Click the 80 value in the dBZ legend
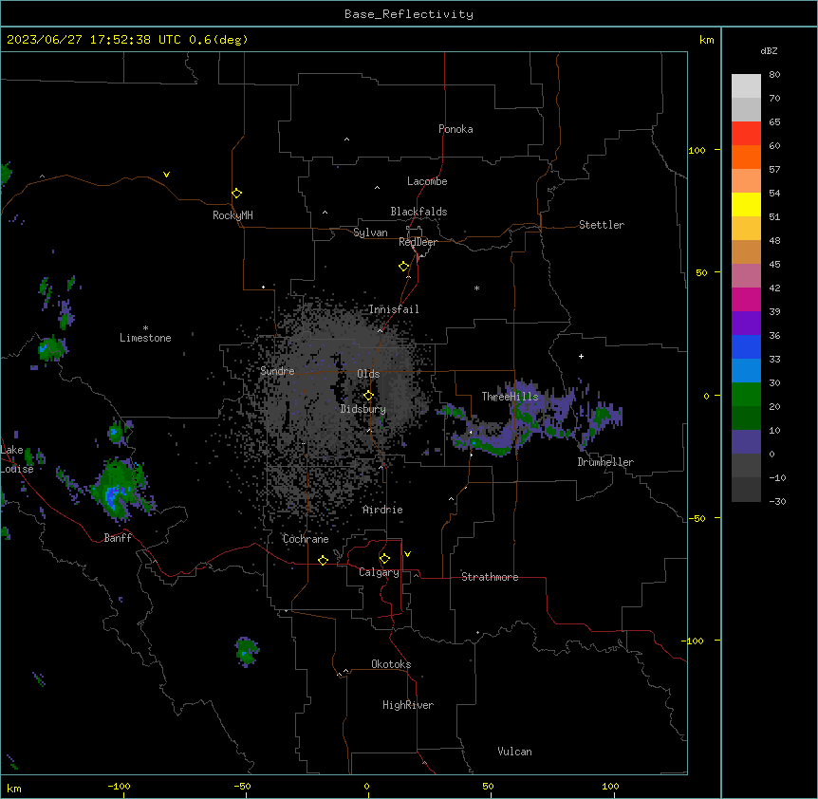Image resolution: width=818 pixels, height=799 pixels. 774,75
